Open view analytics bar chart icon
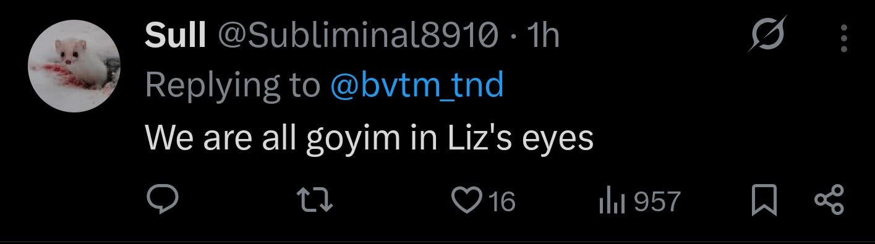Viewport: 875px width, 244px height. [x=612, y=201]
